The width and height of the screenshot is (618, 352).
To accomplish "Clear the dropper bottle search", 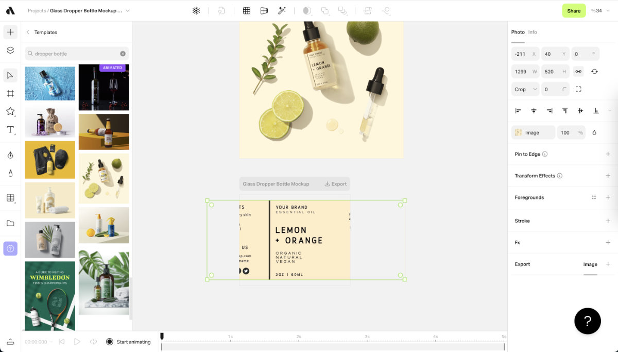I will [123, 54].
